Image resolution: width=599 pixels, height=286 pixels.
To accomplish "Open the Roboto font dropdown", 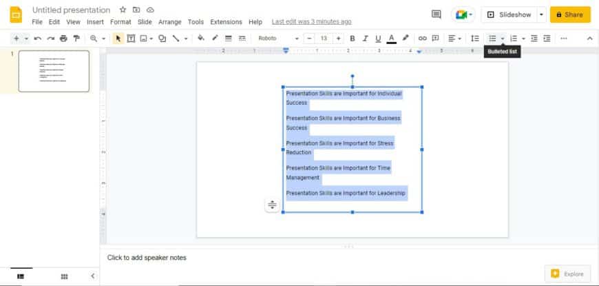I will (278, 39).
